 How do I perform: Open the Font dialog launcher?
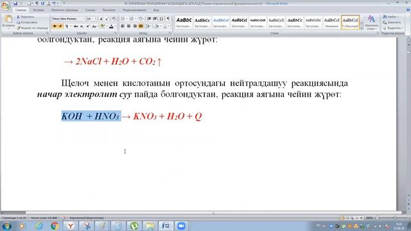(116, 33)
